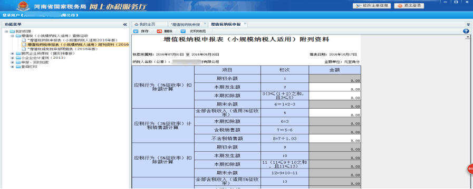The width and height of the screenshot is (473, 189).
Task: Click the Save (保存) toolbar icon
Action: click(136, 31)
